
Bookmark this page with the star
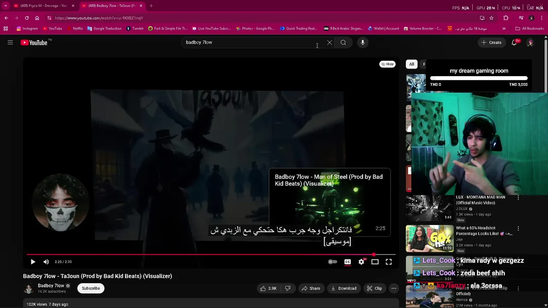click(491, 18)
